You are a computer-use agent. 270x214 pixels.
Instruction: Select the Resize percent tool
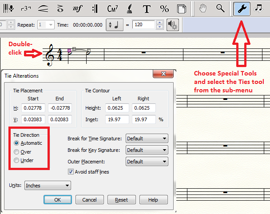[164, 8]
